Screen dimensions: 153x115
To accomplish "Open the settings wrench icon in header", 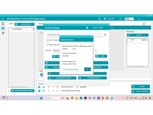I will (120, 19).
